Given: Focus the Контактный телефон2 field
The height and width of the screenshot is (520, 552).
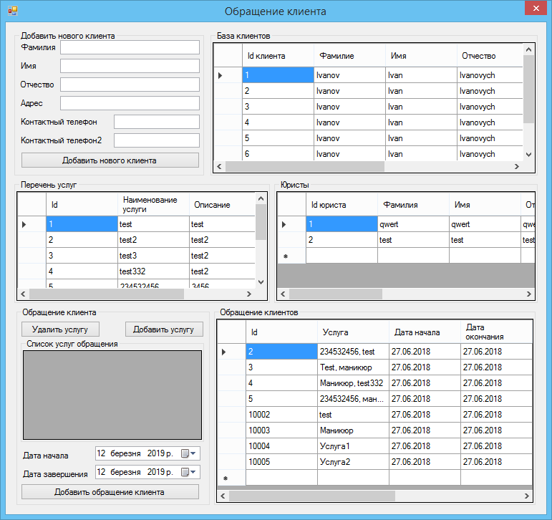Looking at the screenshot, I should pos(157,140).
